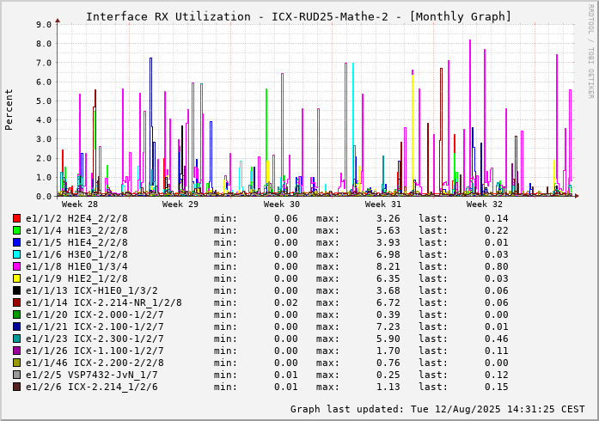
Task: Select the e1/2/6 ICX-2.214_1/2/6 legend entry
Action: (92, 387)
